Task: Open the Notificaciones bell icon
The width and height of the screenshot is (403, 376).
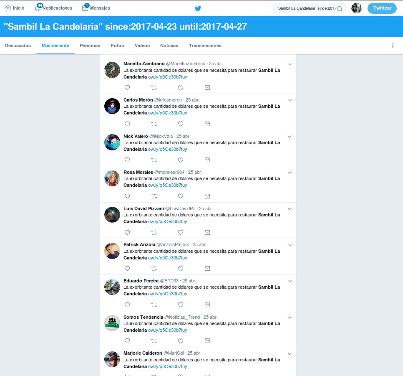Action: (38, 8)
